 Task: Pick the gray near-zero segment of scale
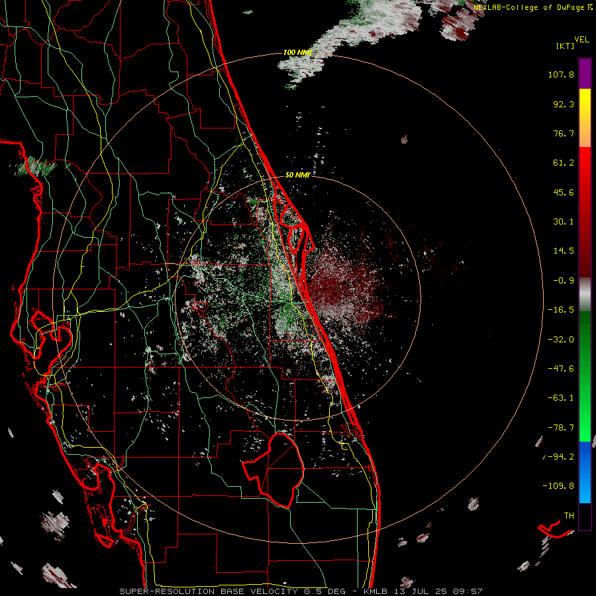pos(585,295)
